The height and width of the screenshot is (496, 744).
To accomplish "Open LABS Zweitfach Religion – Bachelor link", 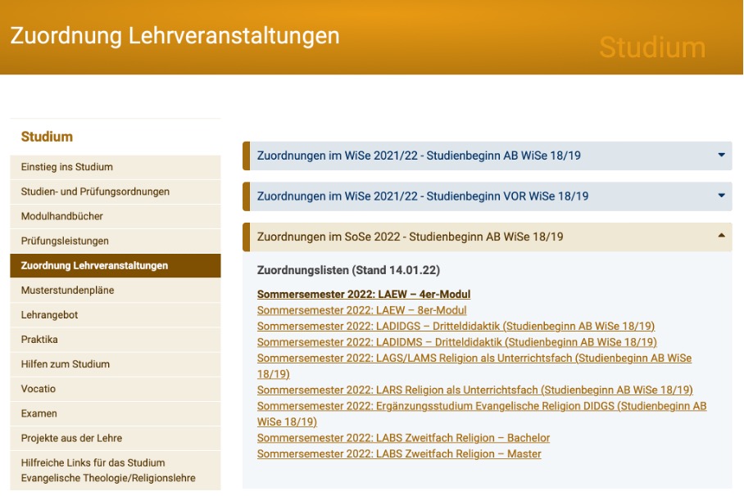I will pyautogui.click(x=403, y=438).
